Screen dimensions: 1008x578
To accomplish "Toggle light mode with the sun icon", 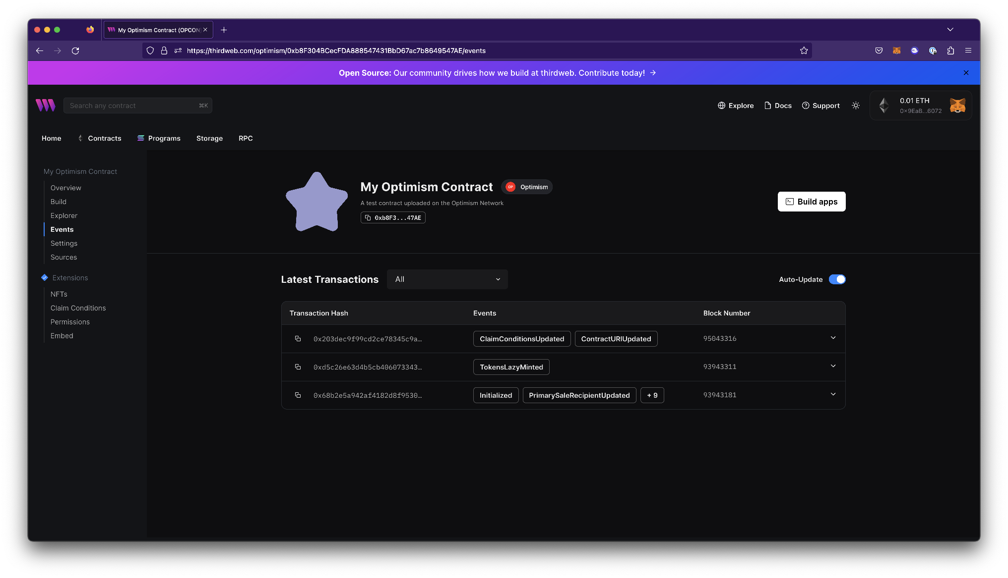I will pyautogui.click(x=855, y=105).
